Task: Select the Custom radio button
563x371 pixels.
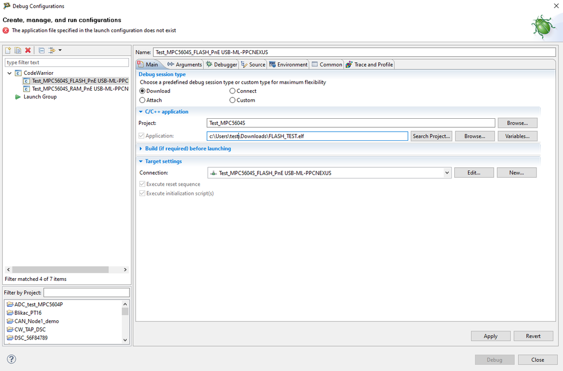Action: click(x=233, y=100)
